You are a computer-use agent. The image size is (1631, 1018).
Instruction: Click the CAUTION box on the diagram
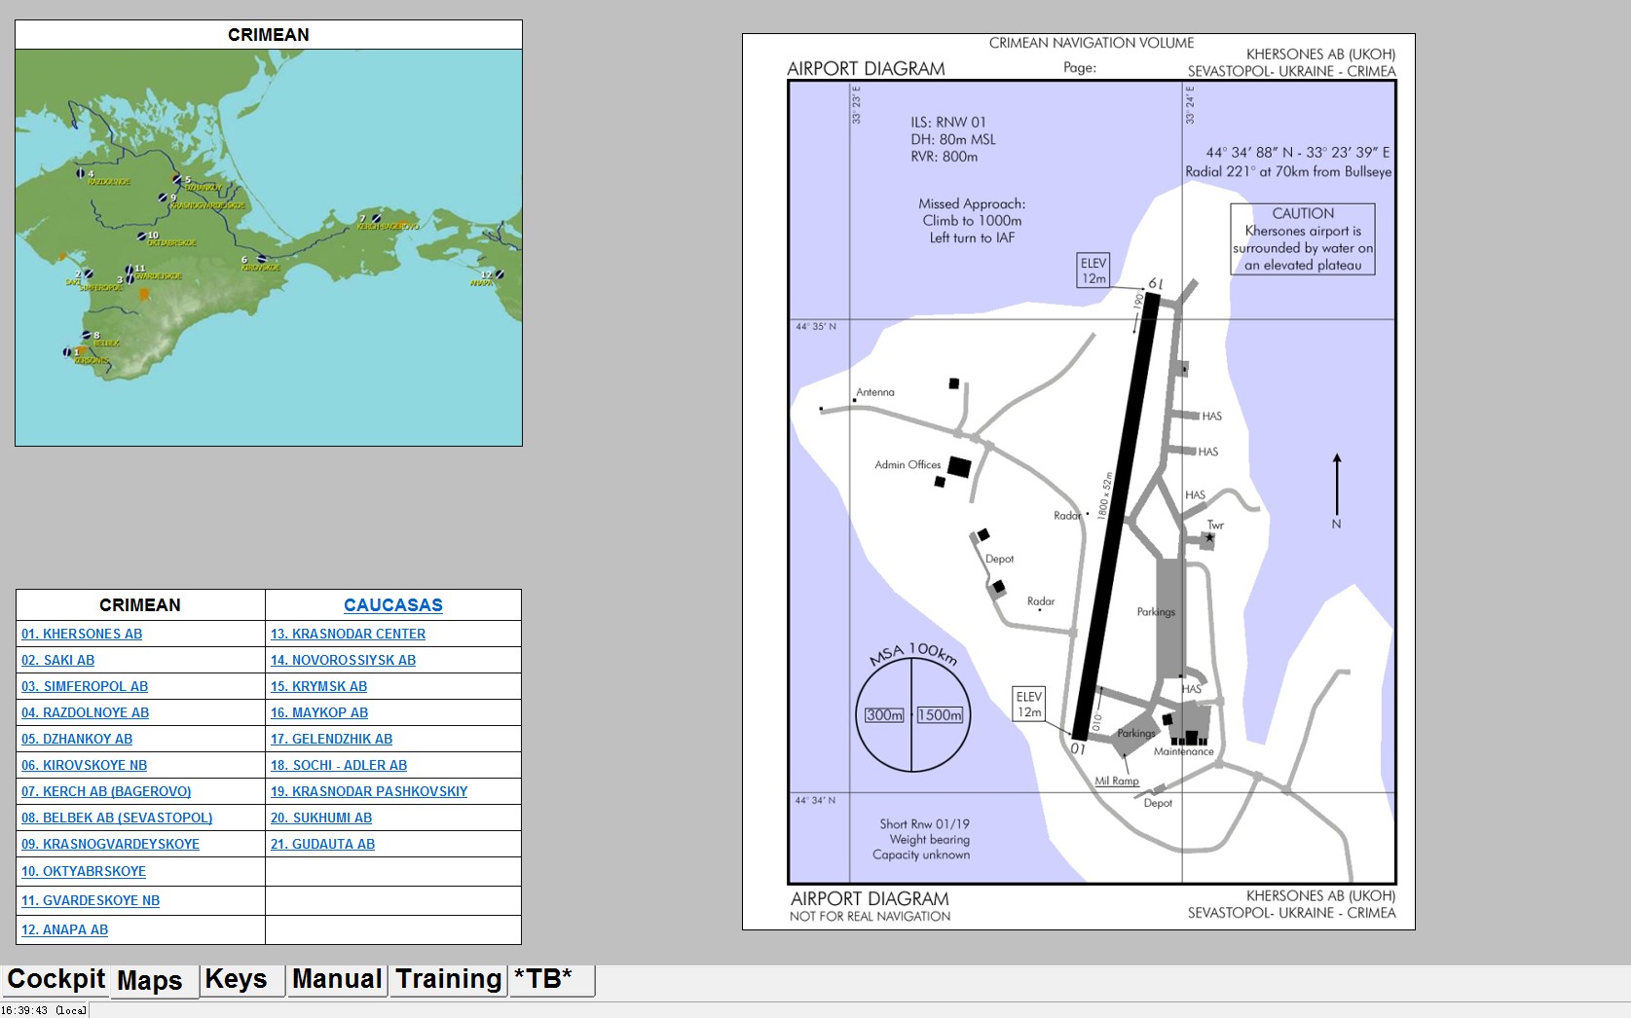point(1303,238)
